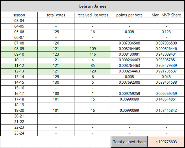The height and width of the screenshot is (148, 185).
Task: Click total votes "121" in 10-11 row
Action: click(56, 60)
